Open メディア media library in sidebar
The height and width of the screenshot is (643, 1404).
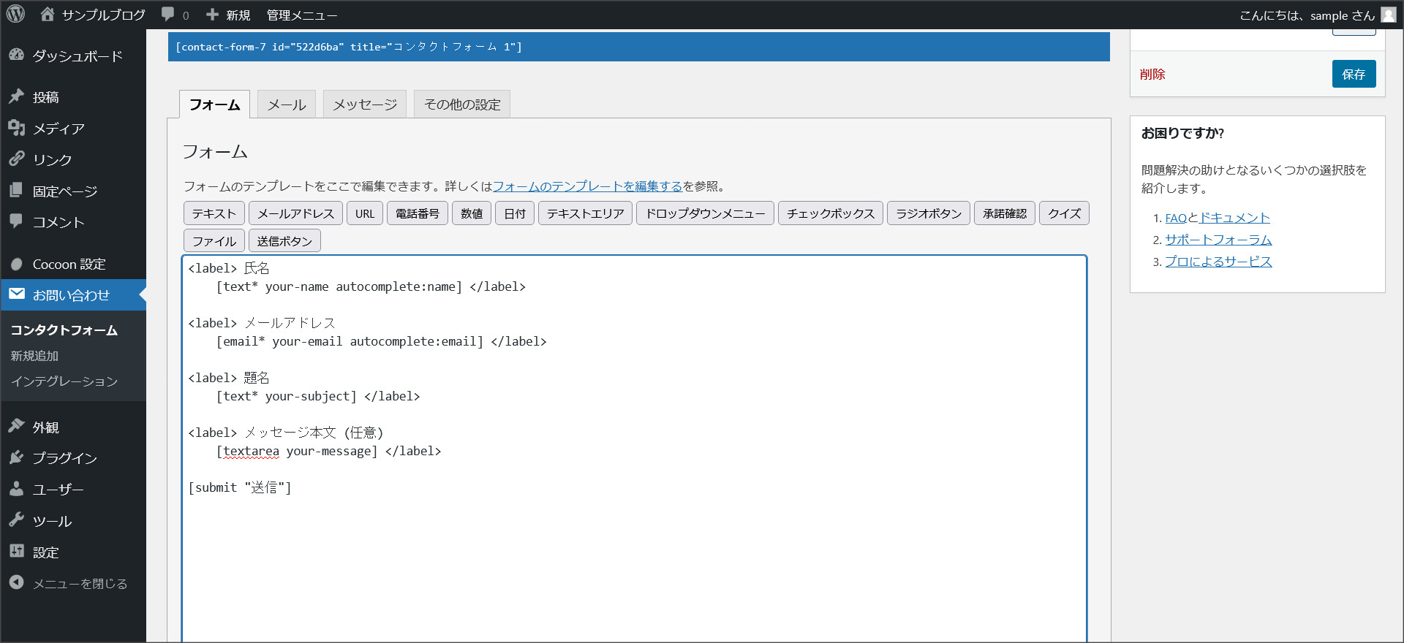[58, 129]
